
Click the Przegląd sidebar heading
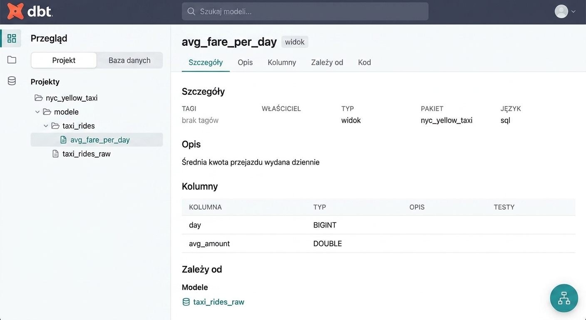[49, 38]
